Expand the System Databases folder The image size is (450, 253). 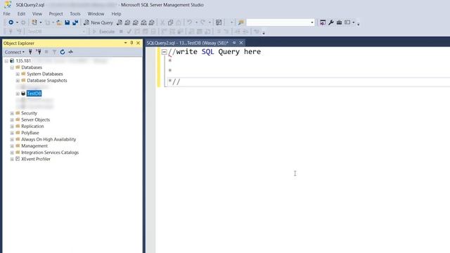pos(18,74)
